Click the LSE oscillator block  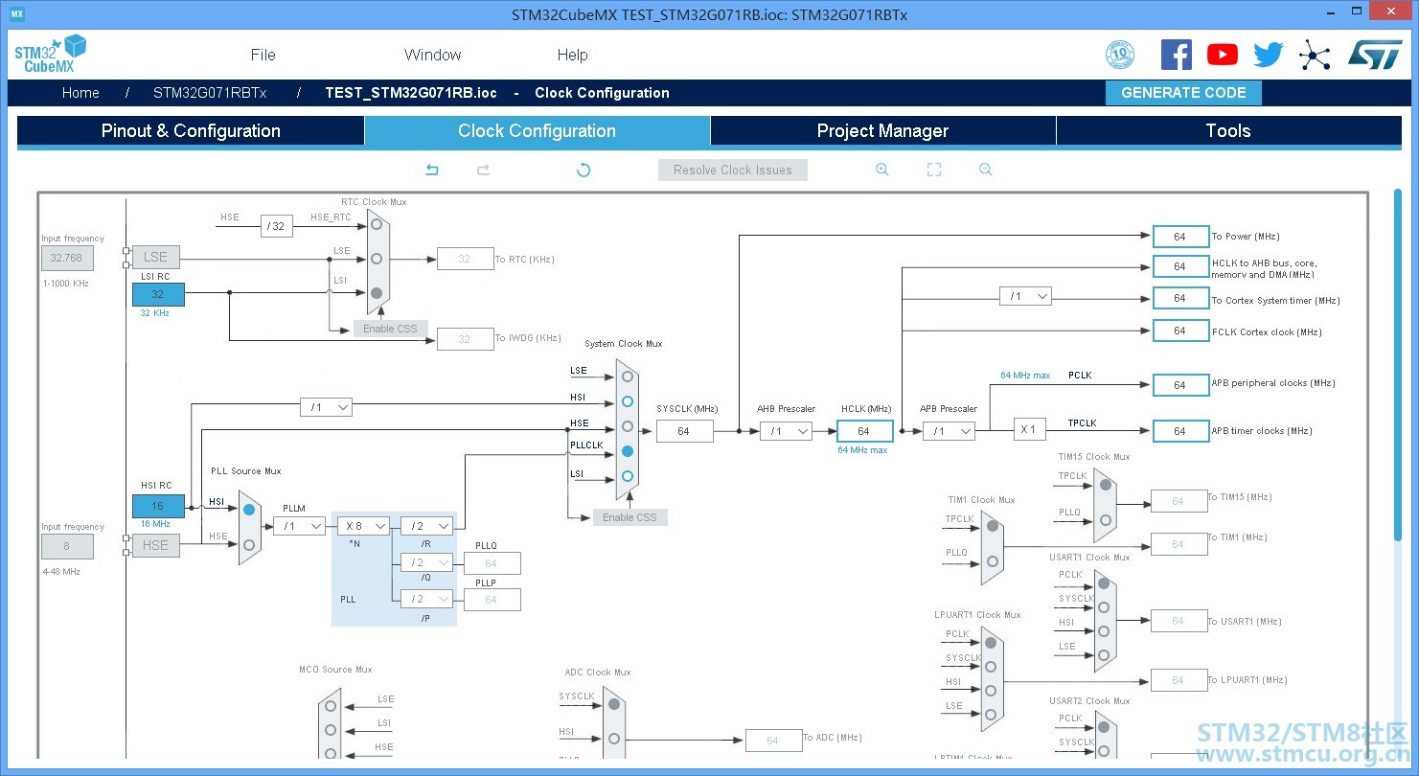(155, 258)
